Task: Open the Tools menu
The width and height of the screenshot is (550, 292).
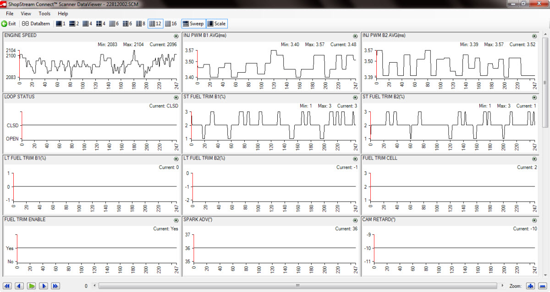Action: 44,14
